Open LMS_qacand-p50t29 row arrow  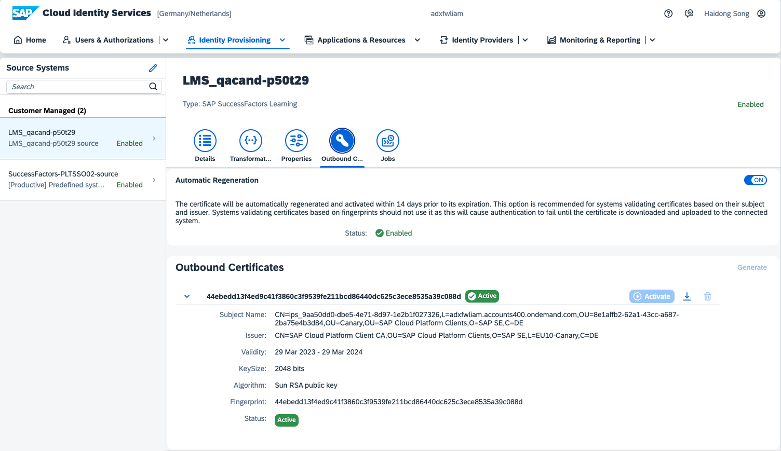[x=154, y=138]
